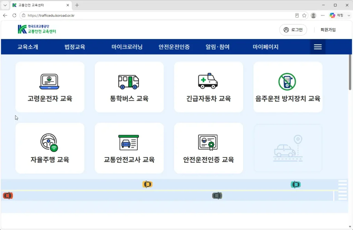Open the 알림·참여 menu
This screenshot has height=230, width=353.
pos(218,47)
